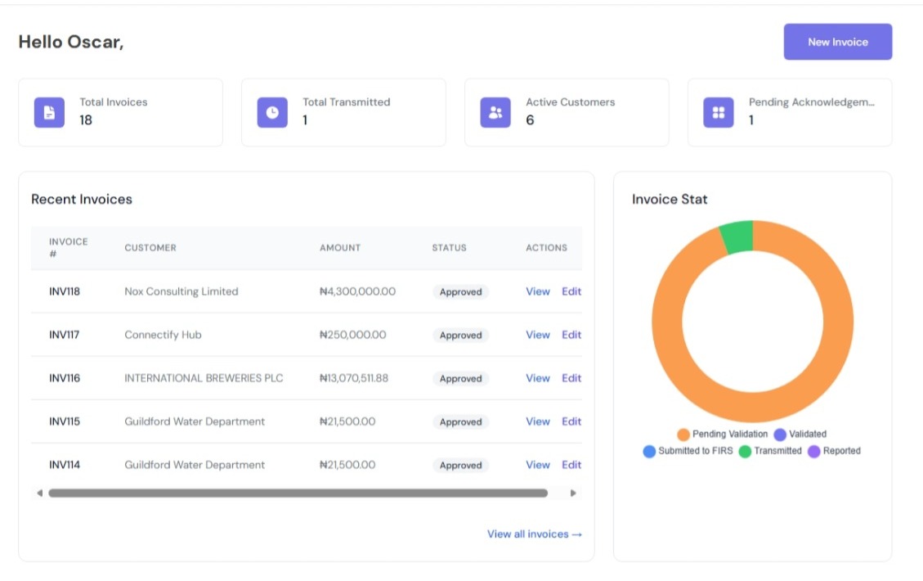The height and width of the screenshot is (581, 923).
Task: Click the left scroll arrow under the invoices table
Action: click(38, 492)
